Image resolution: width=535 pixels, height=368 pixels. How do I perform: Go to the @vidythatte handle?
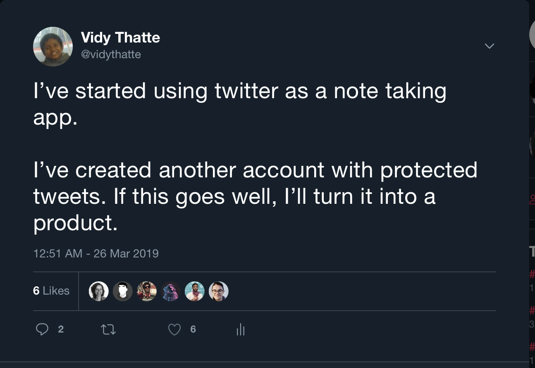pos(111,54)
